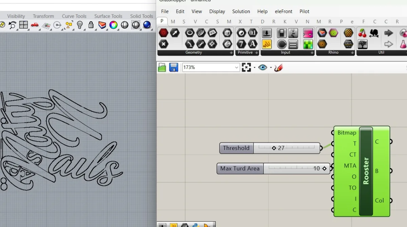Click the black rooster weathervane icon
Screen dimensions: 407x227
click(374, 33)
